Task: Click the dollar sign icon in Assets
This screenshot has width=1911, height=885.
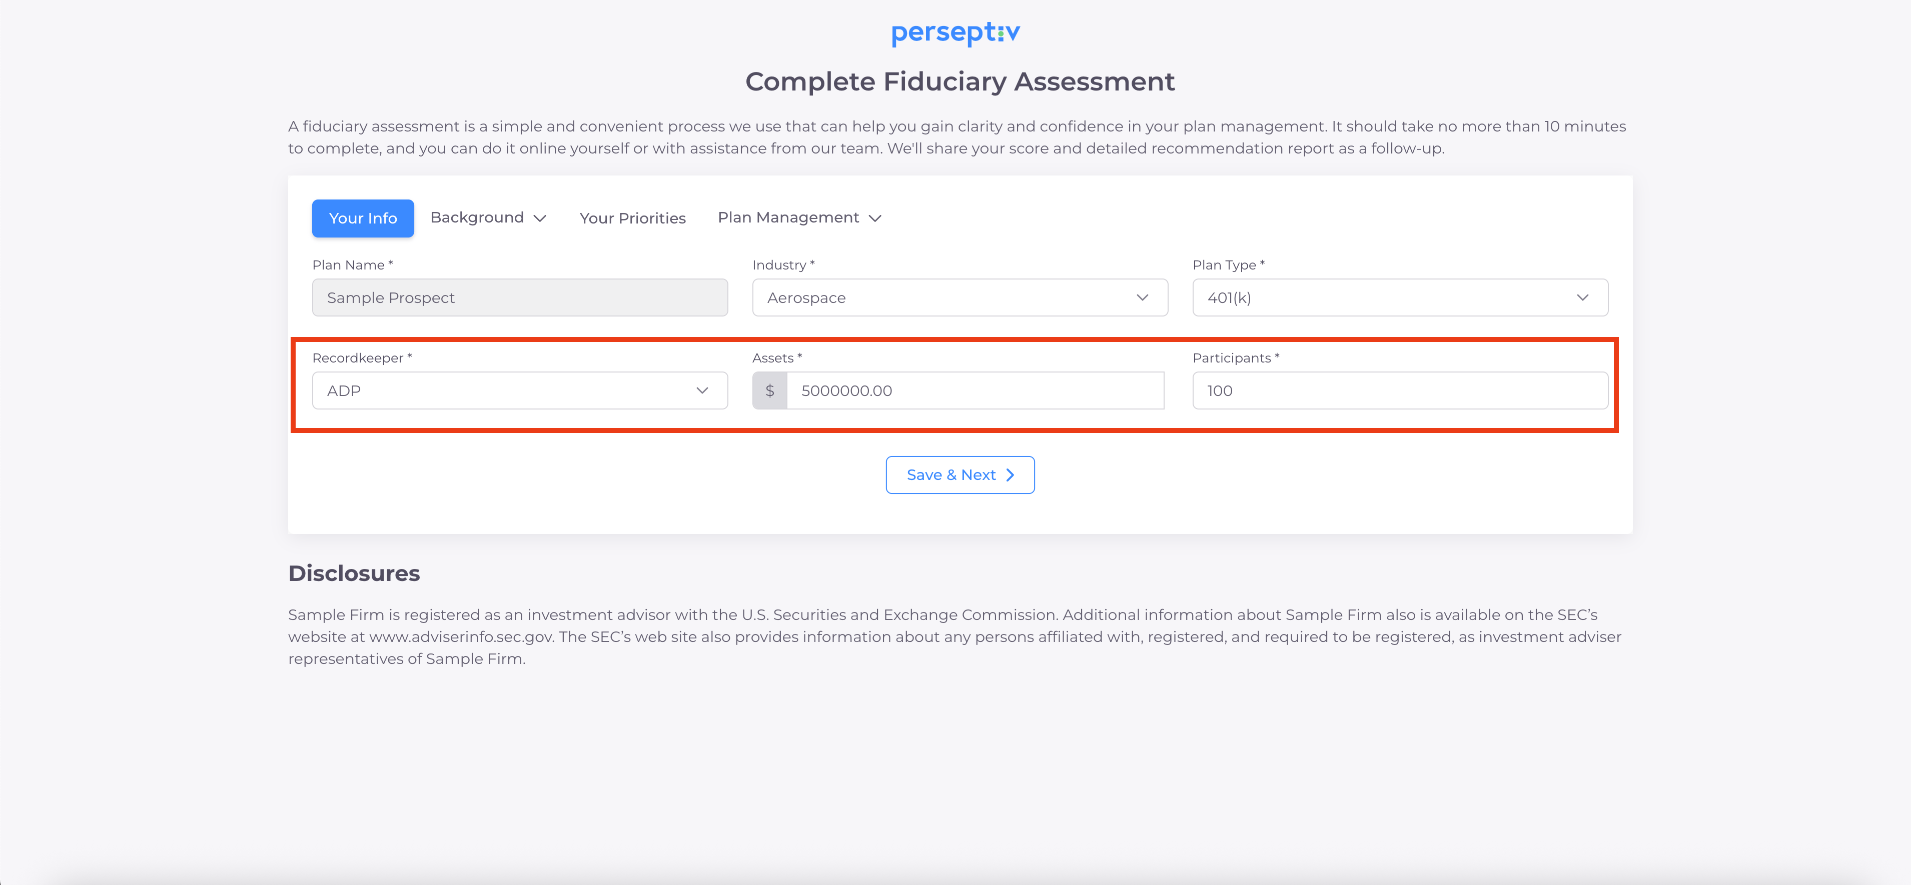Action: pos(769,390)
